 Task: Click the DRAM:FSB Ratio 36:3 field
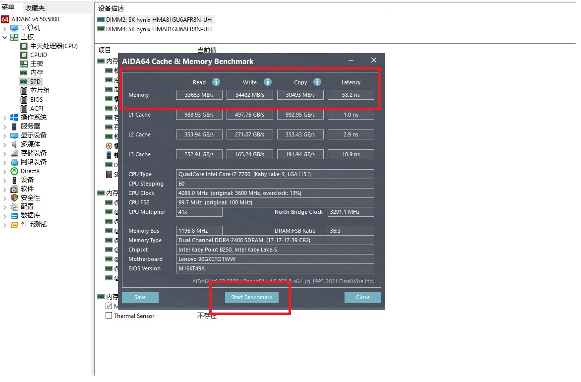[351, 231]
